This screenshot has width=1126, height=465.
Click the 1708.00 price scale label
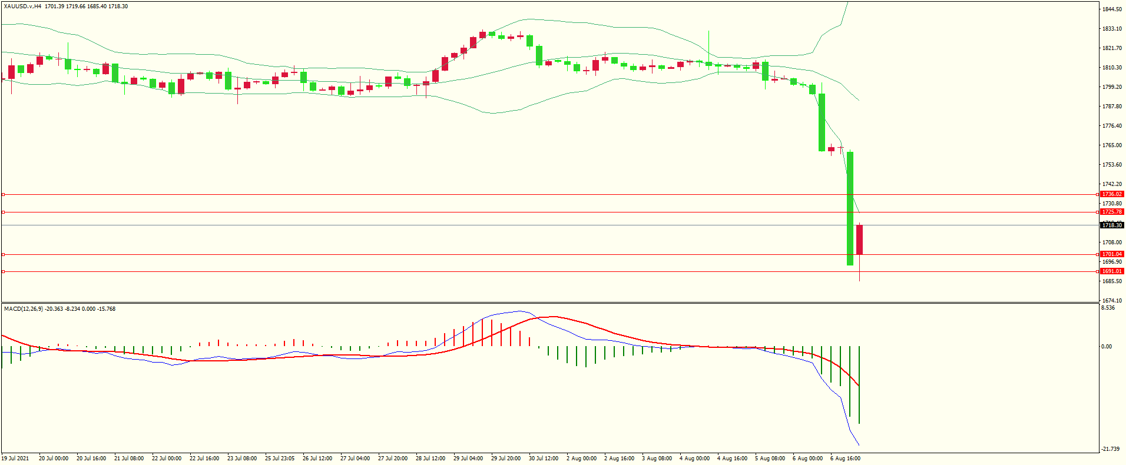point(1112,243)
